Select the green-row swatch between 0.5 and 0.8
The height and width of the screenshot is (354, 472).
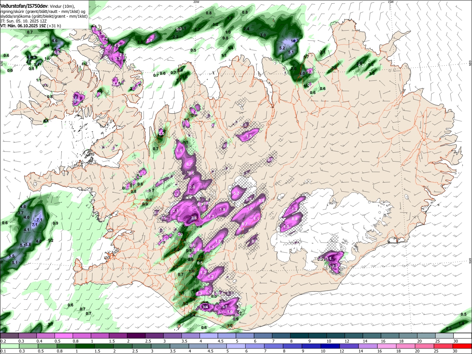tap(48, 346)
